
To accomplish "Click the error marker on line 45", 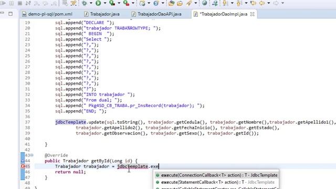I will [x=23, y=166].
